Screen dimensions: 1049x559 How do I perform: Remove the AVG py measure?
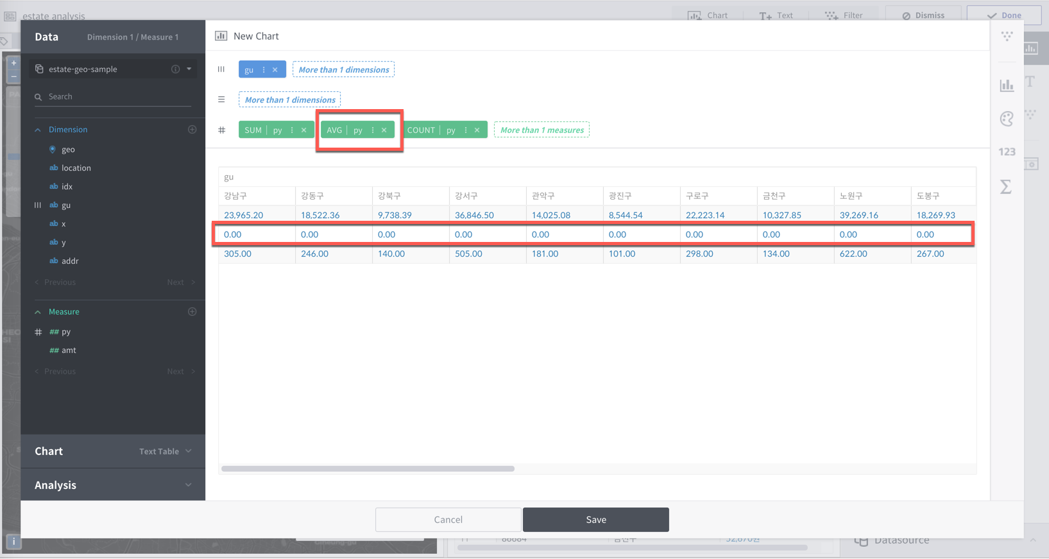click(384, 130)
